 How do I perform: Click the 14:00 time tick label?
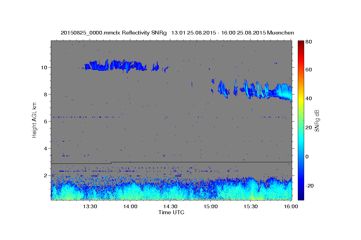coord(130,207)
